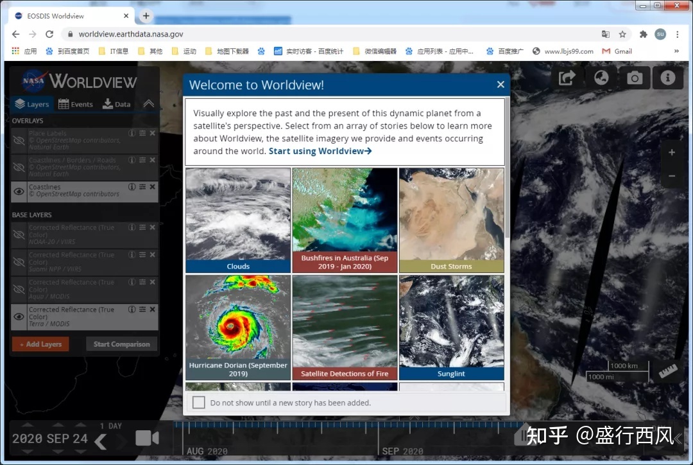The height and width of the screenshot is (465, 693).
Task: Show info for Terra / MODIS layer
Action: 132,310
